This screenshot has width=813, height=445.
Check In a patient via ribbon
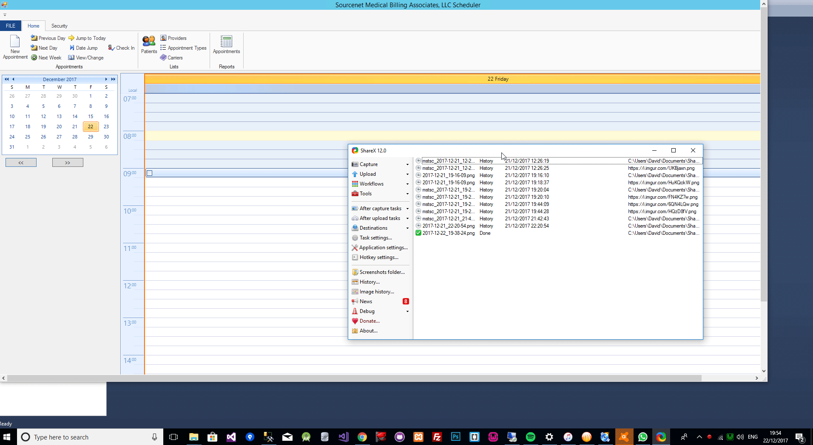[121, 48]
